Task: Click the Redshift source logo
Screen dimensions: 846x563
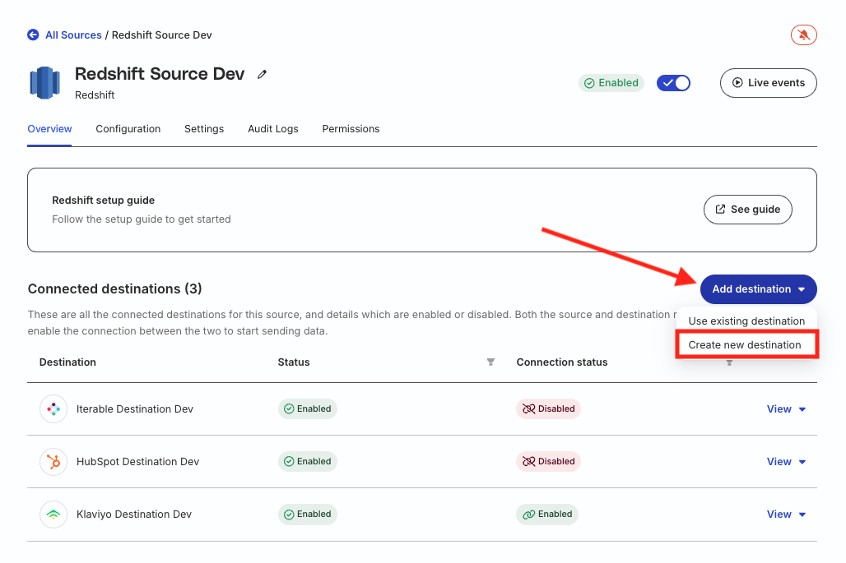Action: [45, 83]
